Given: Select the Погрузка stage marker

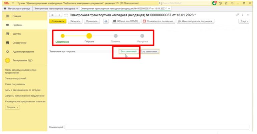Looking at the screenshot, I should point(89,36).
